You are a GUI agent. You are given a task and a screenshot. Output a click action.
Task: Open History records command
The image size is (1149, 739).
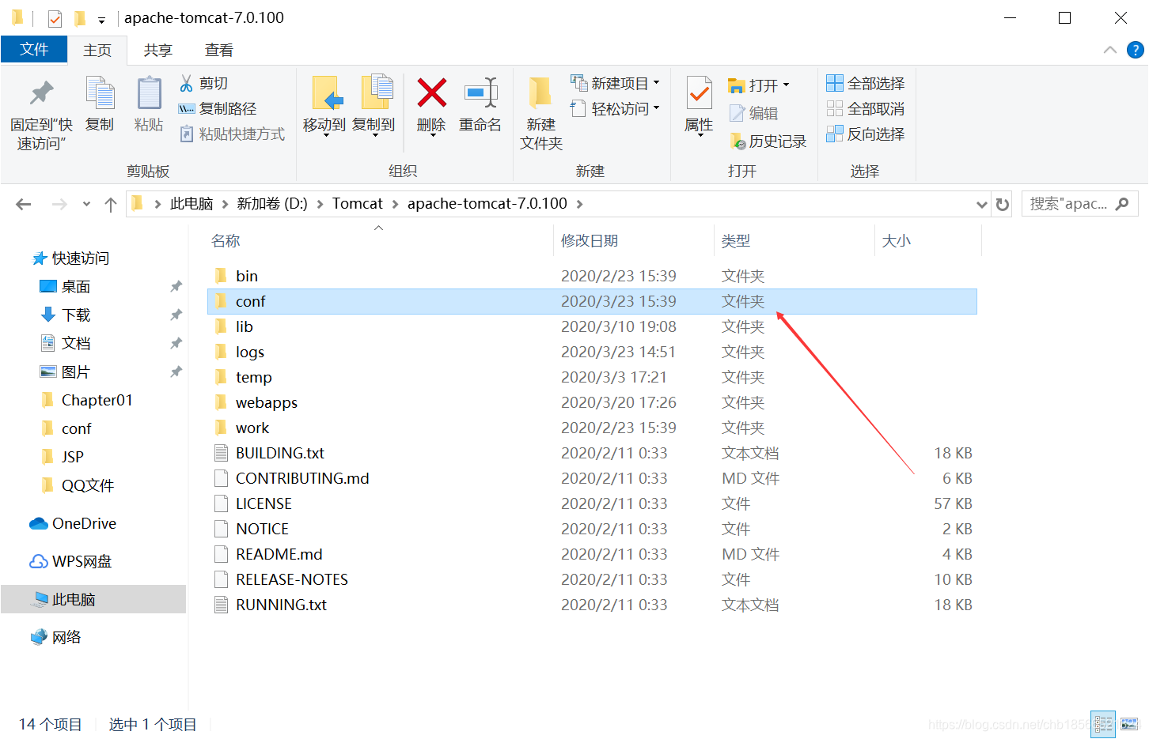[768, 141]
